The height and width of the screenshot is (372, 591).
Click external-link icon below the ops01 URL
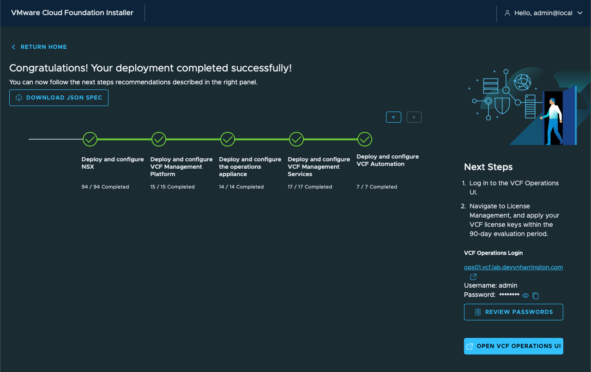[473, 277]
